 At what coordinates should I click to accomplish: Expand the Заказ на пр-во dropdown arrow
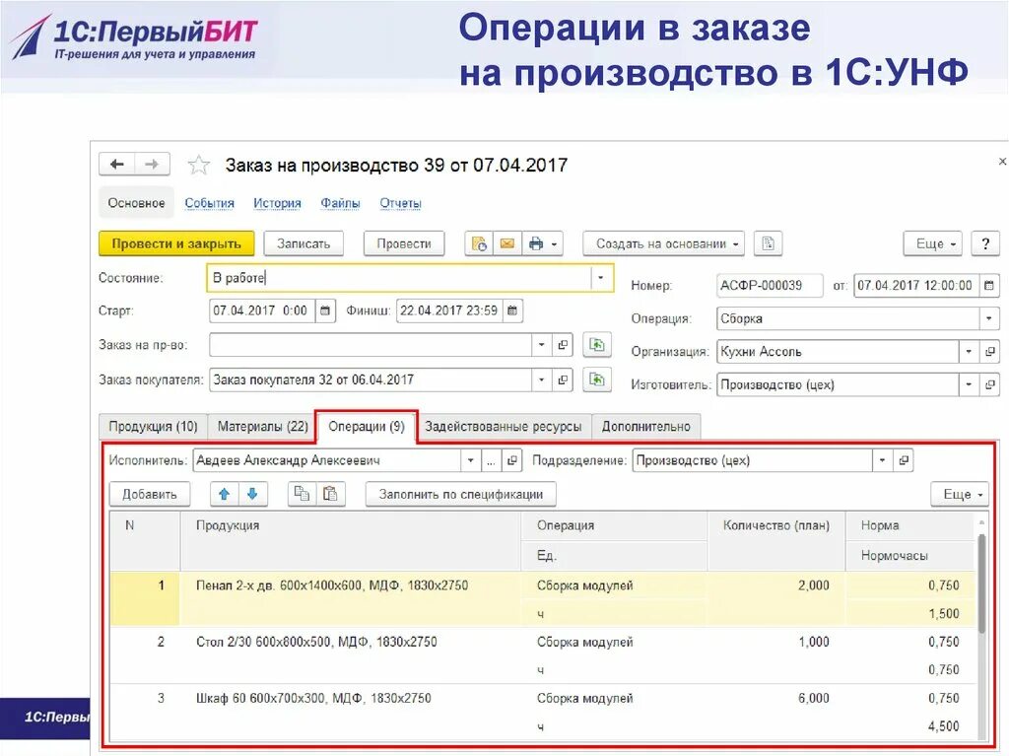tap(542, 345)
